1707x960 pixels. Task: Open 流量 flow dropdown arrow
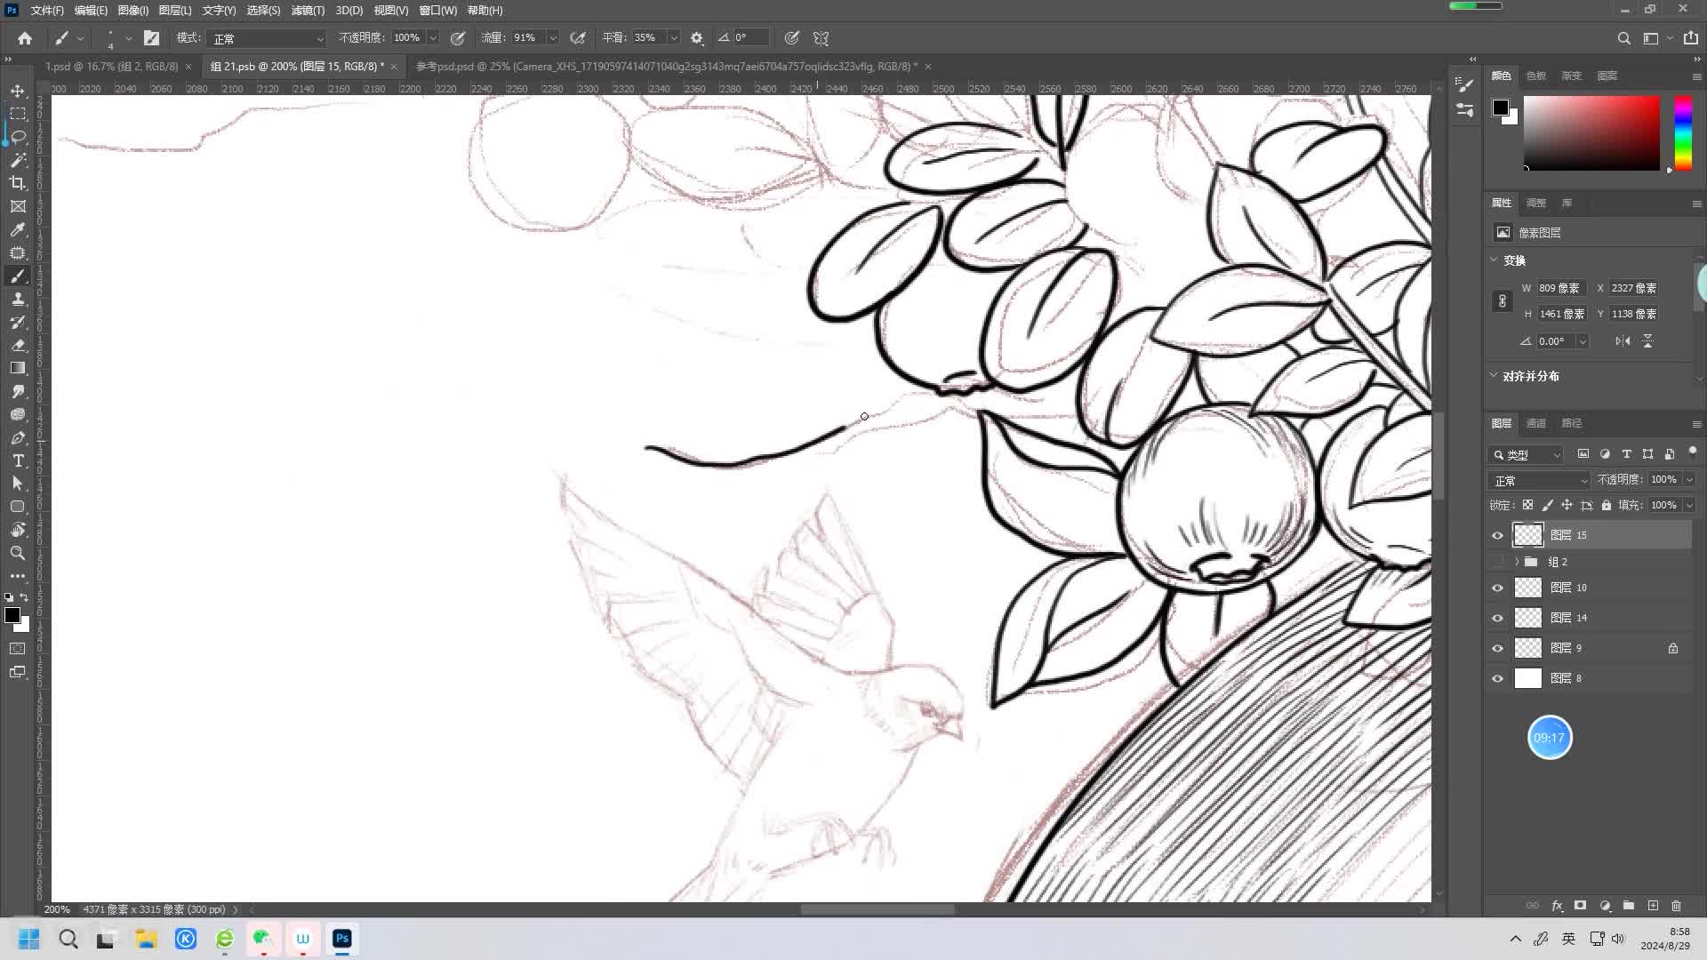(x=552, y=38)
